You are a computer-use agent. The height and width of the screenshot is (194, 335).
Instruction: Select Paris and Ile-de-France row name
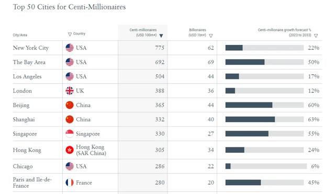click(32, 182)
